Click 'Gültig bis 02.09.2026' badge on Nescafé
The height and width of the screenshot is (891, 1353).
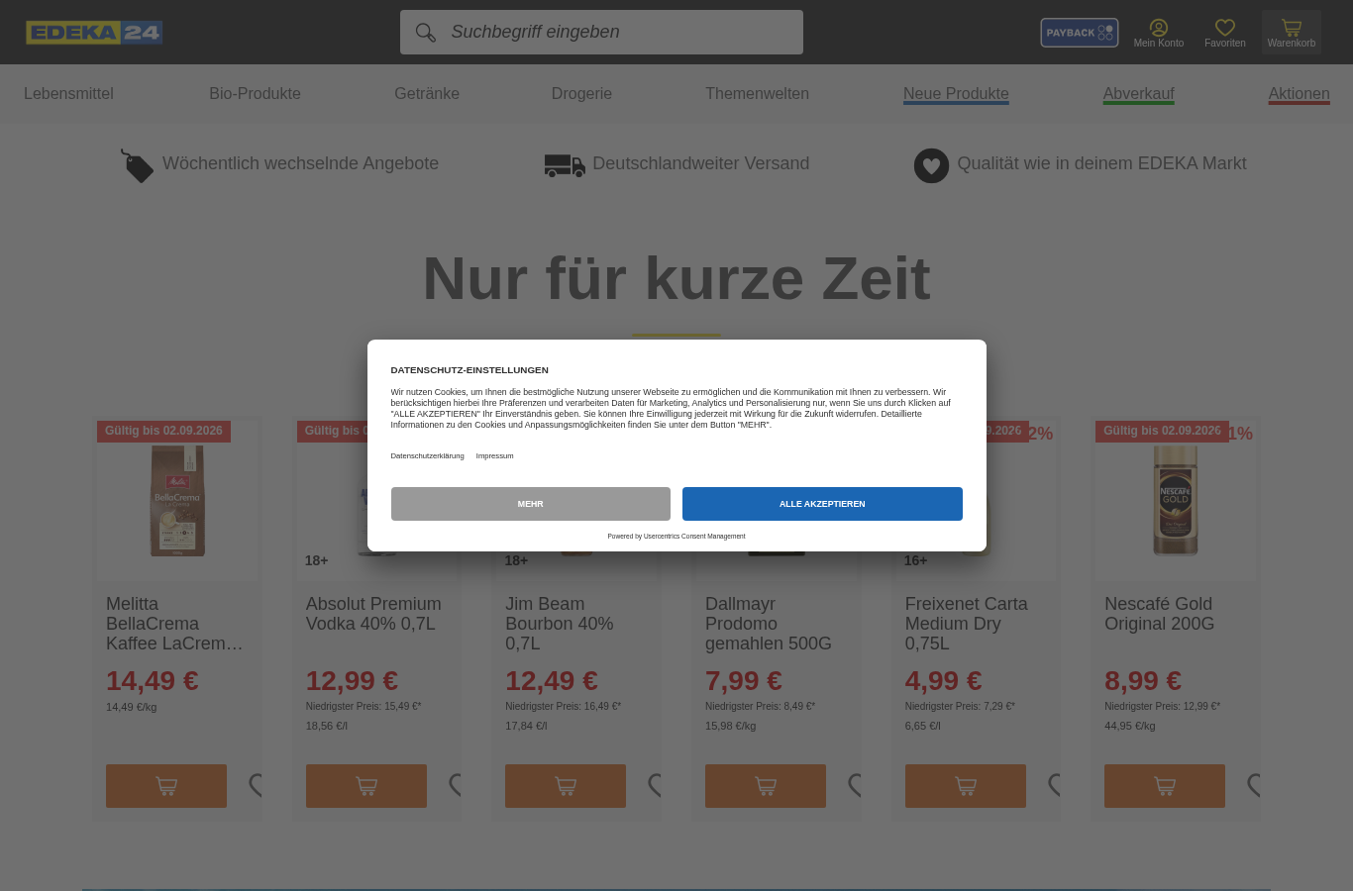(1162, 431)
